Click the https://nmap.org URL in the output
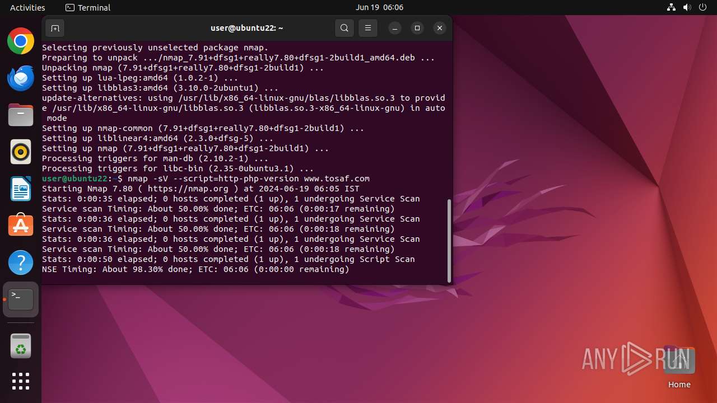This screenshot has width=717, height=403. pyautogui.click(x=188, y=189)
